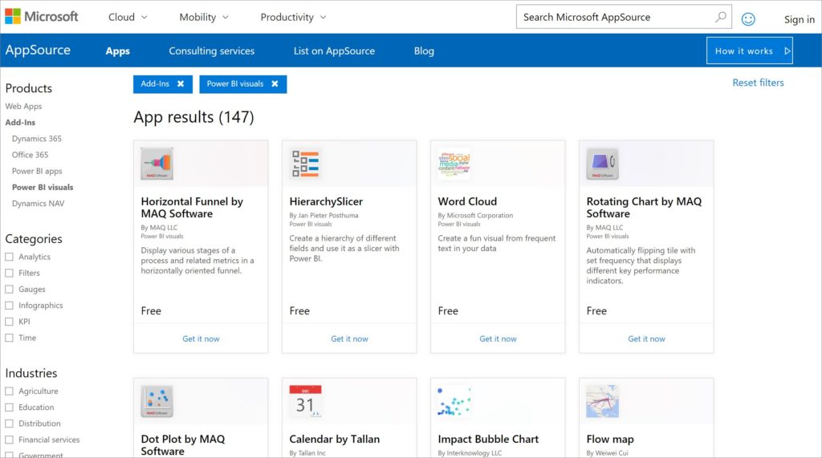Select Office 365 in the sidebar
The width and height of the screenshot is (822, 458).
30,155
